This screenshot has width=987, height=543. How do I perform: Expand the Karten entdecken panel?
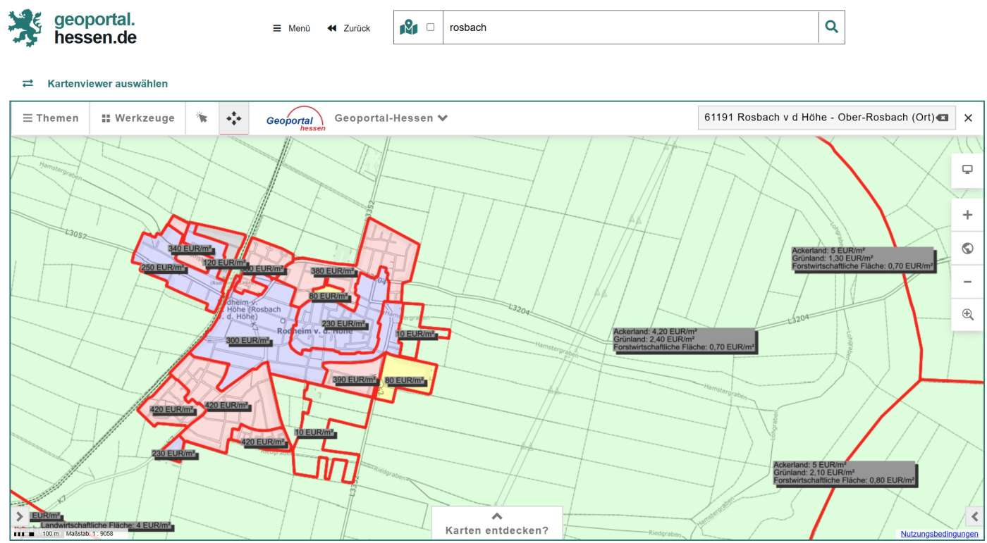tap(496, 523)
